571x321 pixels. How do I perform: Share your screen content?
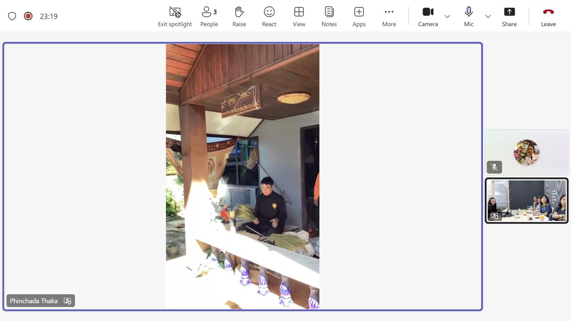pyautogui.click(x=509, y=16)
